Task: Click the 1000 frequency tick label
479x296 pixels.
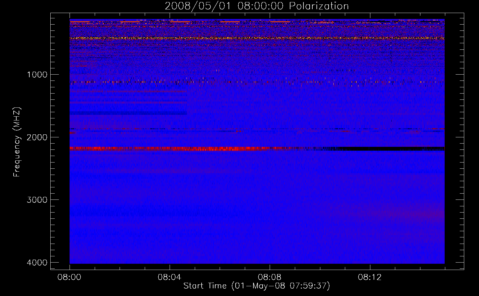Action: tap(37, 74)
